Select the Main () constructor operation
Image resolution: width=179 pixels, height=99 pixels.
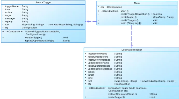click(x=124, y=11)
